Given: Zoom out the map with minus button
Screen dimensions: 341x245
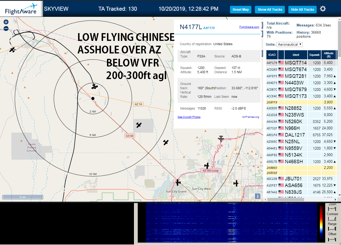Looking at the screenshot, I should [x=6, y=28].
